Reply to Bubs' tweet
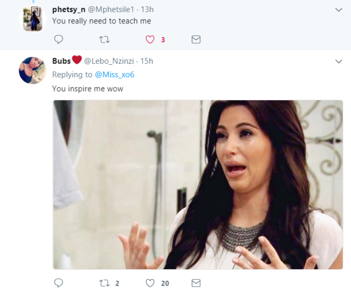351x290 pixels. pos(59,283)
